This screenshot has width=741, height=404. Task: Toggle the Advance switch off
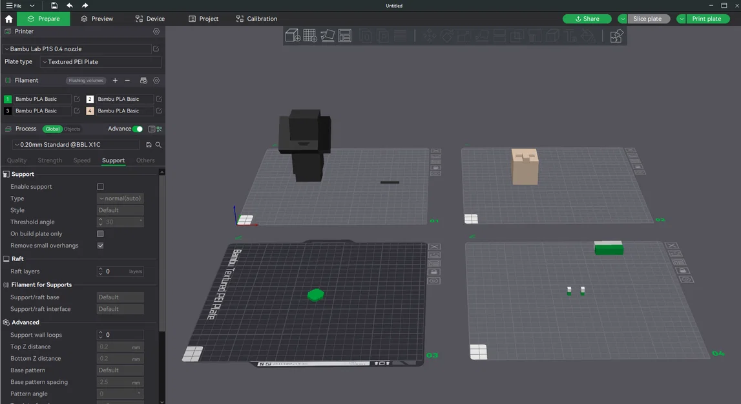(x=138, y=129)
